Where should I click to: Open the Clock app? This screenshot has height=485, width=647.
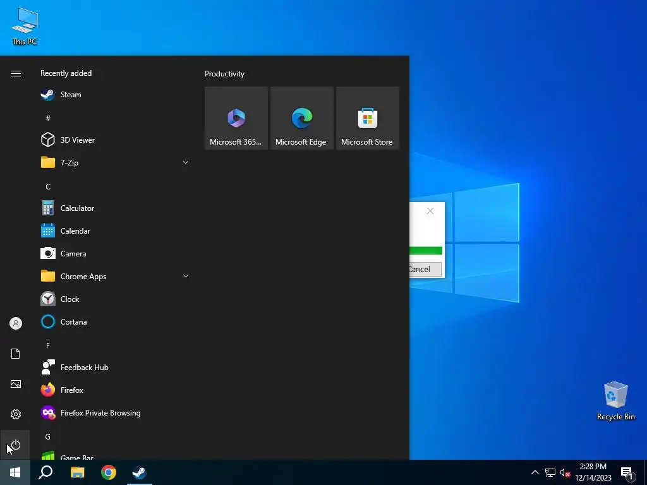point(115,299)
